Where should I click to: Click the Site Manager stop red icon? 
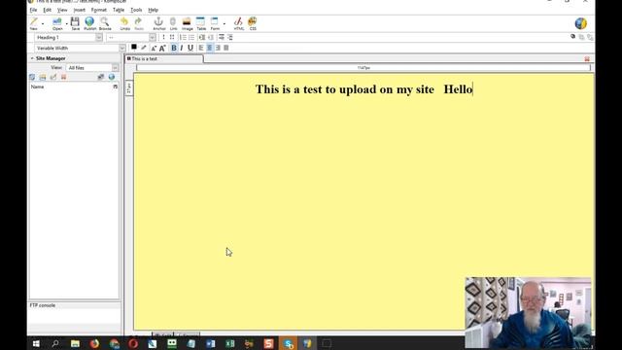(63, 77)
